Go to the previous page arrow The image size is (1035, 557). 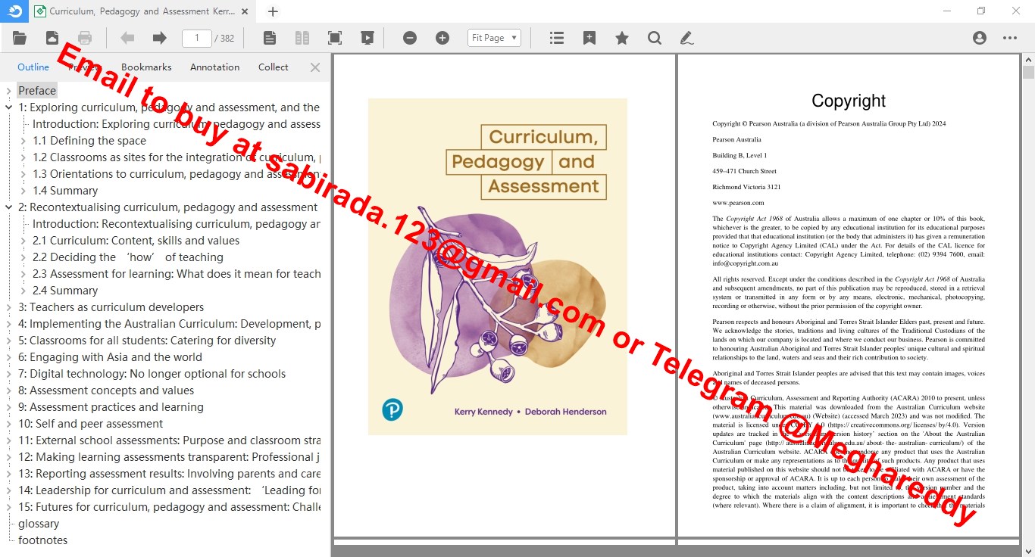tap(127, 38)
